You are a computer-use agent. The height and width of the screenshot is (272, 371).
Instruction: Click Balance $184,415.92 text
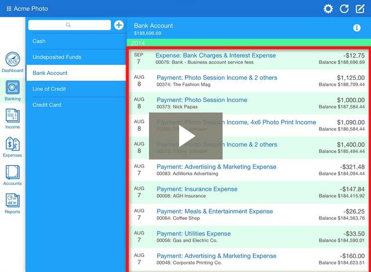pos(341,196)
